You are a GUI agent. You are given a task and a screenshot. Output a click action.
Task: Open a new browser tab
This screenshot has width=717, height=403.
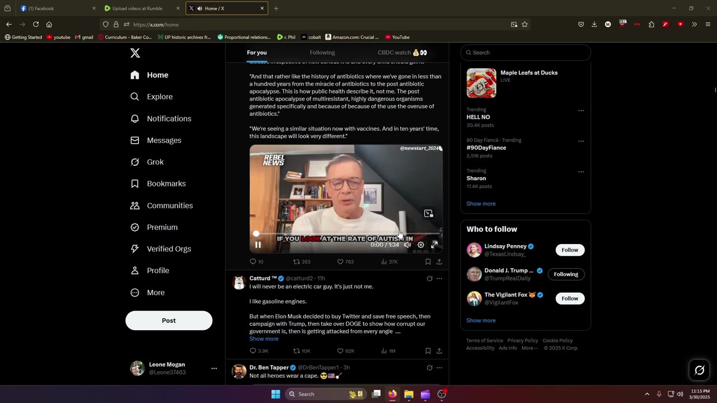[276, 8]
